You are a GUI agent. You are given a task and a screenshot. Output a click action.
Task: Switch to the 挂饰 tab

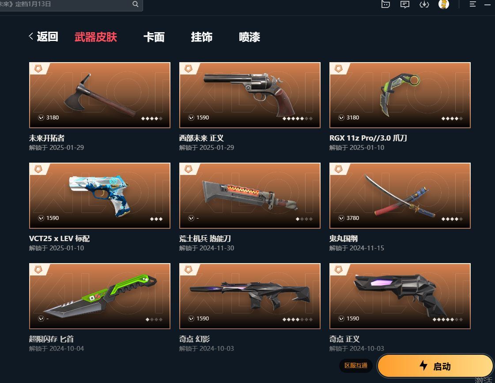pos(202,37)
